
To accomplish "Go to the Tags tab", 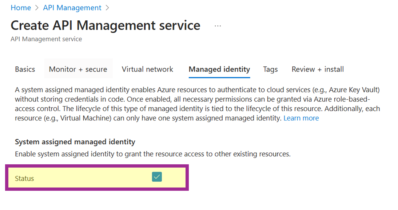I will point(270,69).
